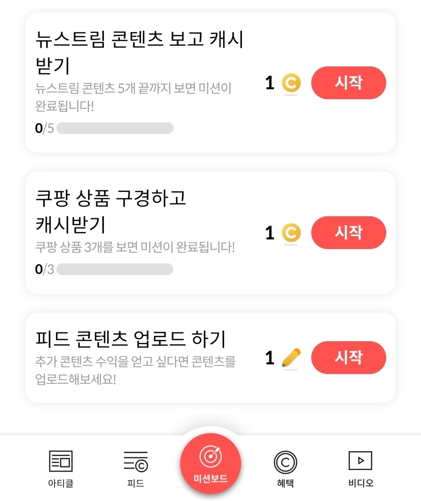Open the 피드 콘텐츠 업로드 하기 title

click(130, 339)
